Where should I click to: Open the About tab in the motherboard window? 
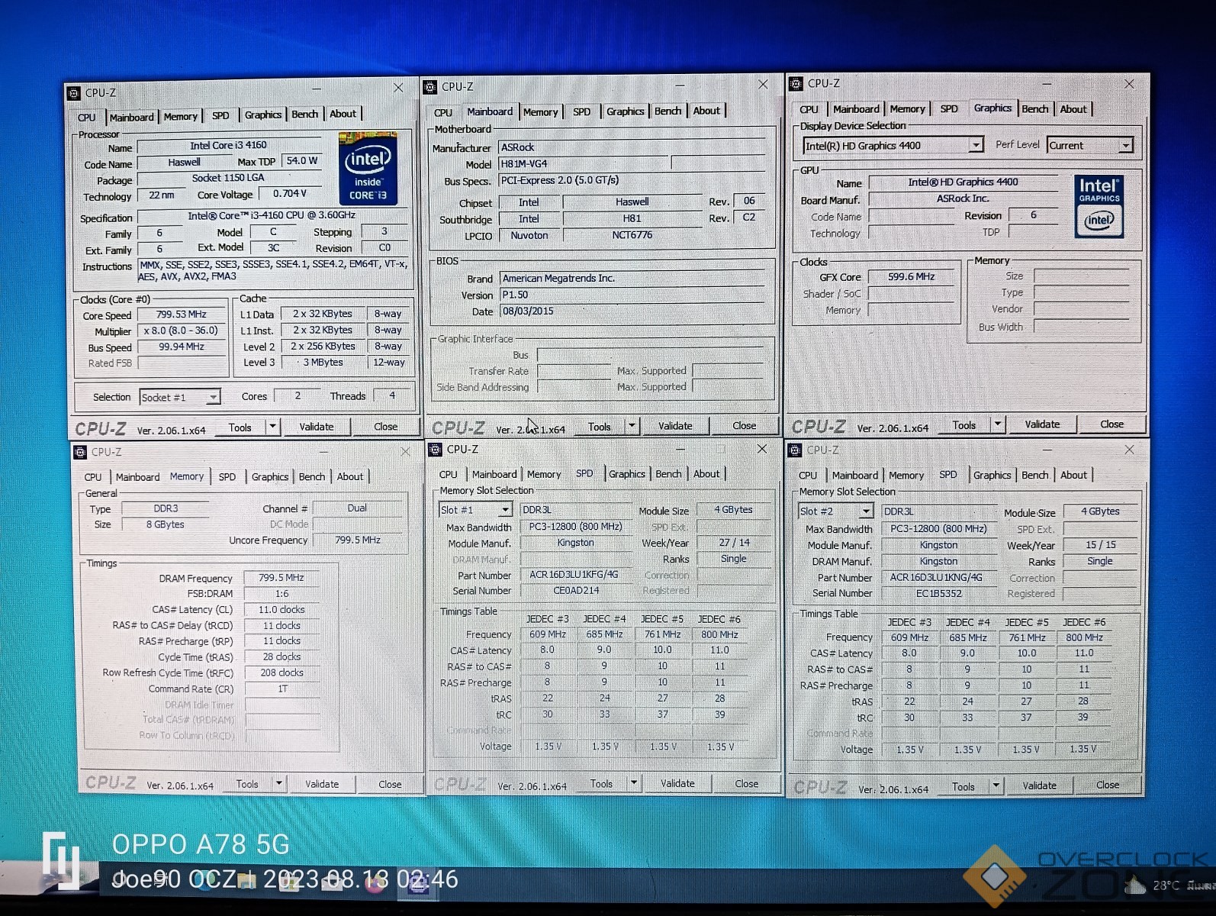point(706,111)
